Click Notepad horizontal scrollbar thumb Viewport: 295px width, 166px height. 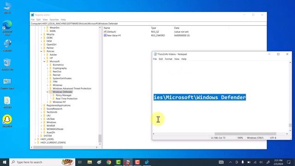(245, 134)
